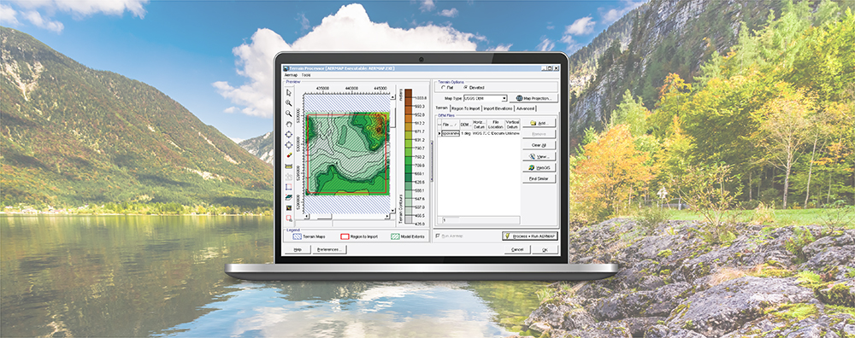Switch to the Region To Import tab
This screenshot has height=338, width=855.
(x=466, y=109)
